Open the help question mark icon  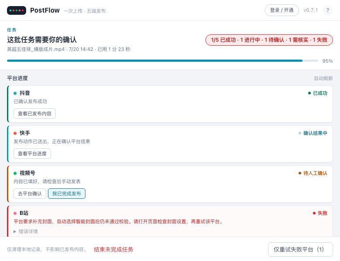(328, 10)
